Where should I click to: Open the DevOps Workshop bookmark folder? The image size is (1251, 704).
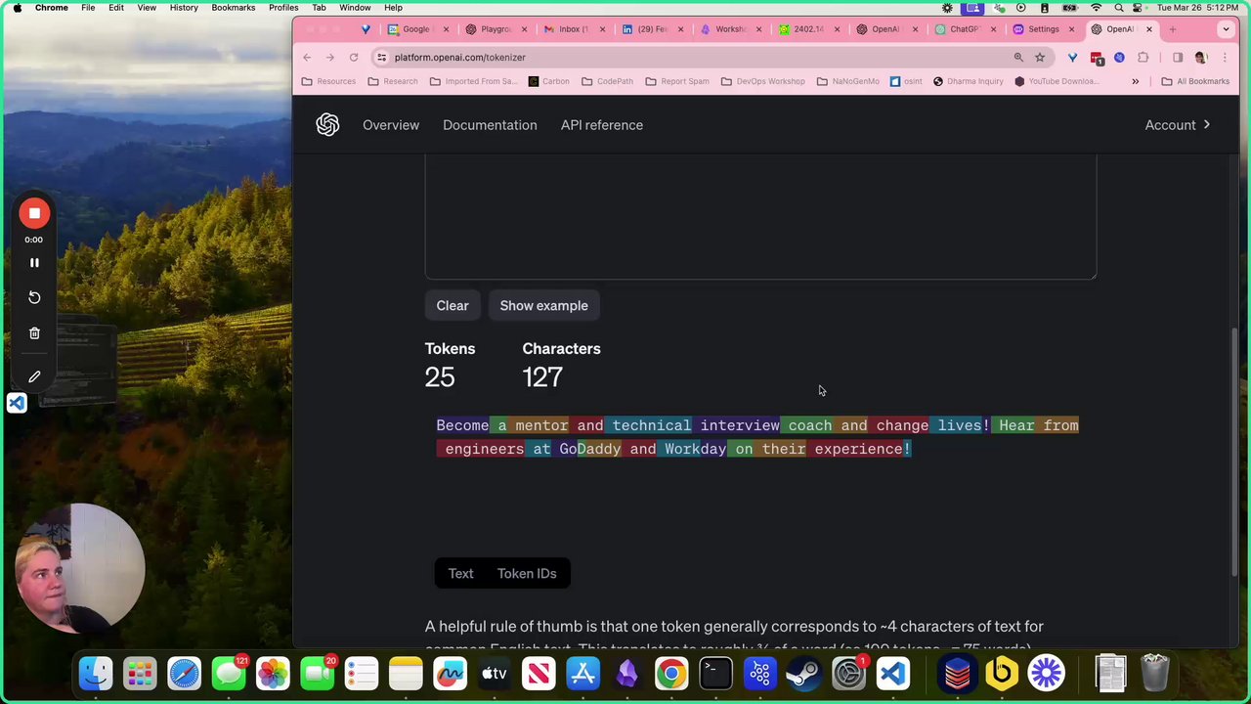click(x=762, y=81)
